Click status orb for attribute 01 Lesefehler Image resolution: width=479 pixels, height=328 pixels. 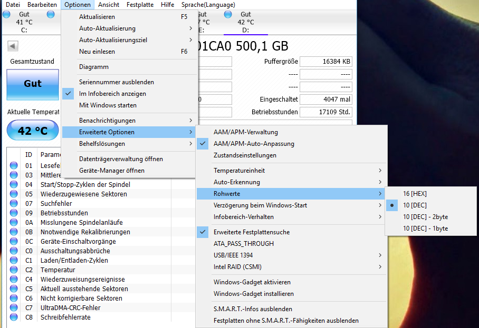pyautogui.click(x=14, y=165)
